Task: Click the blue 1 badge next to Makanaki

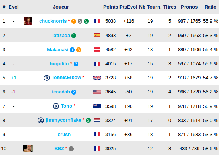Action: [x=72, y=50]
